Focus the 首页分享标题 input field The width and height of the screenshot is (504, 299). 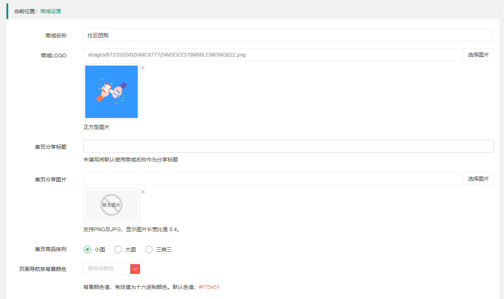click(x=288, y=146)
